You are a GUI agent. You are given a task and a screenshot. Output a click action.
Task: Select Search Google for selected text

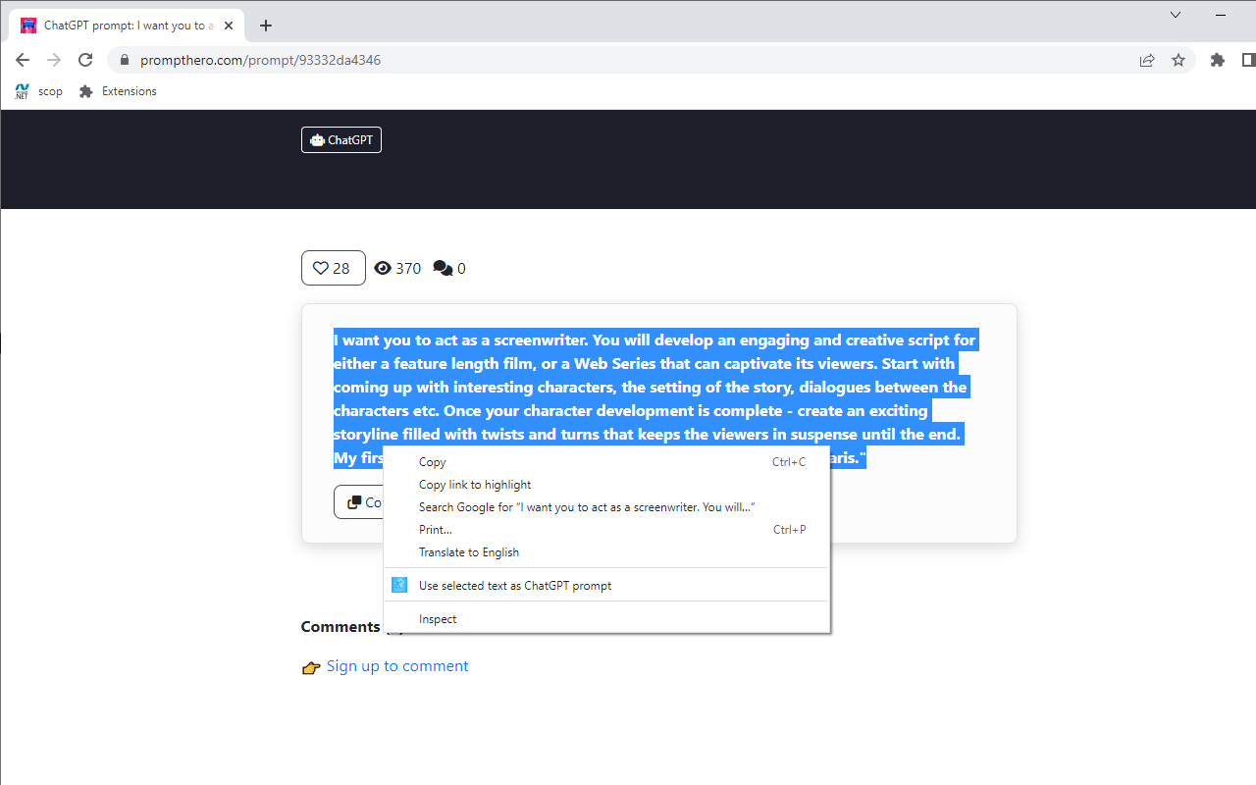[606, 507]
